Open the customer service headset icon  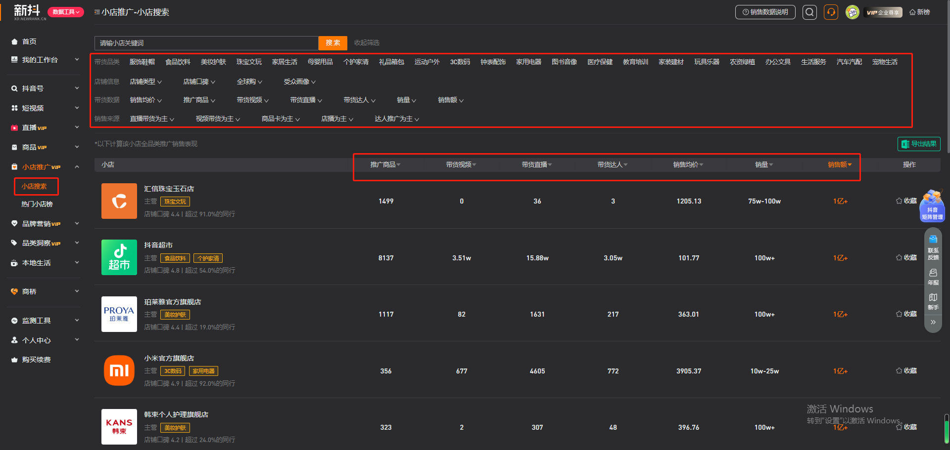tap(831, 12)
